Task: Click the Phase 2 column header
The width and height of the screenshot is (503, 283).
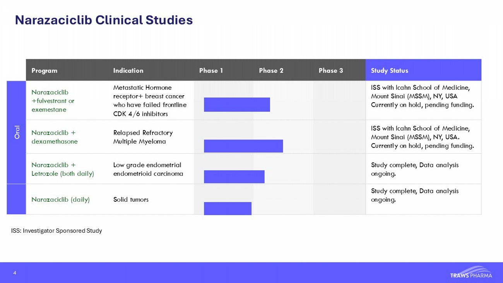Action: (271, 70)
